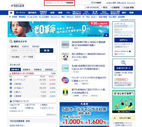Focus the site search text field
The width and height of the screenshot is (142, 127).
[x=83, y=3]
